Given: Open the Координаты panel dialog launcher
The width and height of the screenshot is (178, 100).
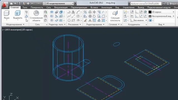Looking at the screenshot, I should [x=146, y=25].
